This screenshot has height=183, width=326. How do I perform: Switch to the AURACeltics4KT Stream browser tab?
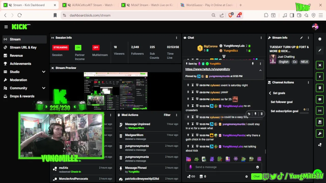(89, 5)
